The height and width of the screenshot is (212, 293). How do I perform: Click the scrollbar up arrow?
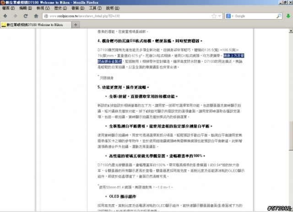(291, 31)
